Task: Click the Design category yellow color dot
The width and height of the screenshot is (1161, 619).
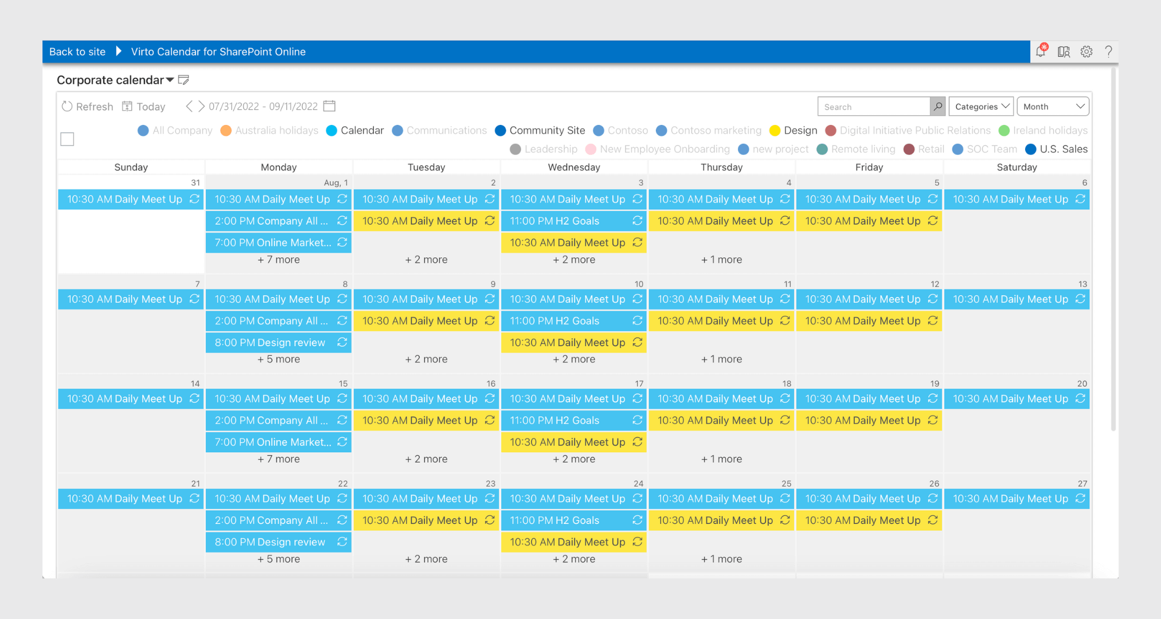Action: [775, 130]
